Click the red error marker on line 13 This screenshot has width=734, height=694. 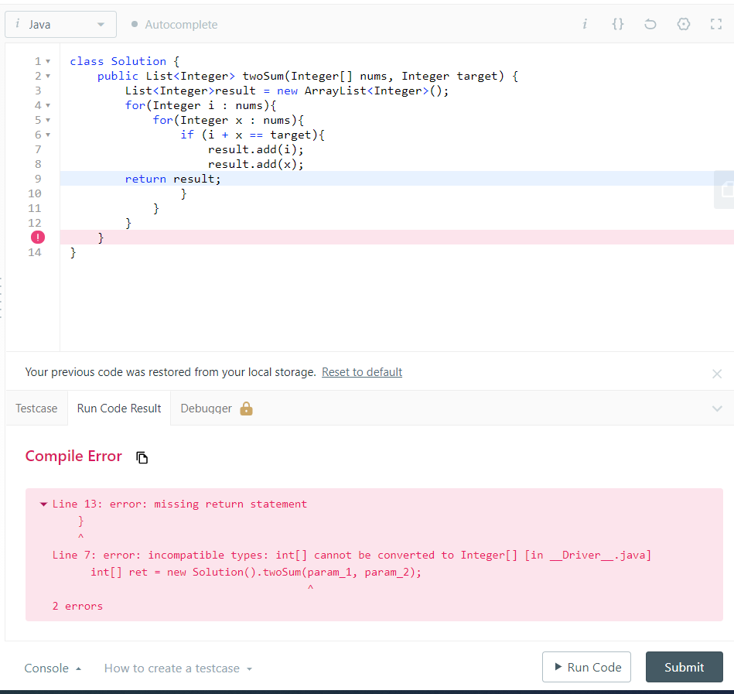pyautogui.click(x=38, y=238)
